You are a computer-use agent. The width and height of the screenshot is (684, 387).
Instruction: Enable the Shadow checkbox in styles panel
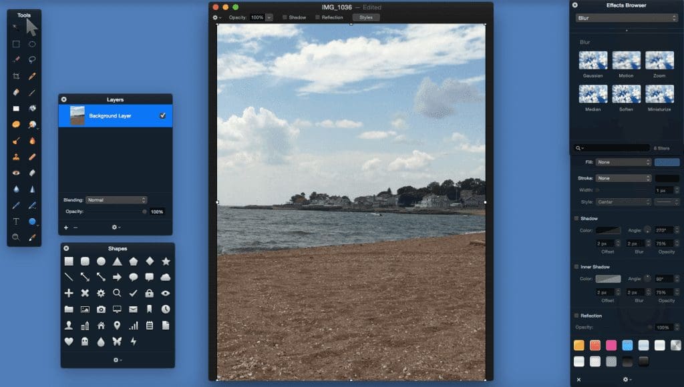click(576, 218)
